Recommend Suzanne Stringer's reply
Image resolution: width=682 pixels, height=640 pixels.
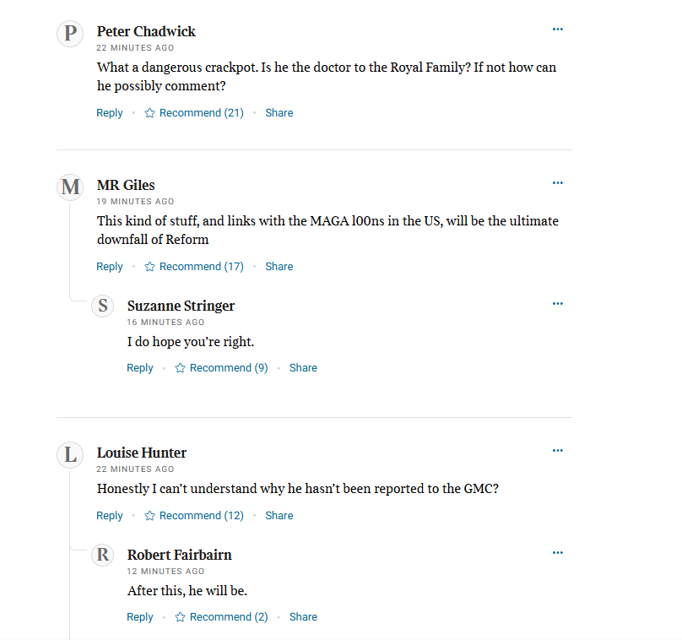pyautogui.click(x=221, y=368)
